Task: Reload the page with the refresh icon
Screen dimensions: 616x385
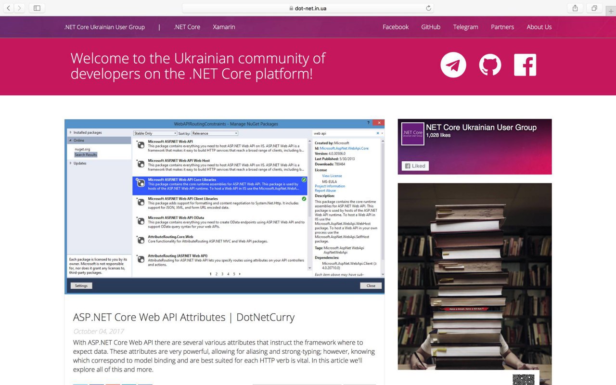Action: pos(428,8)
